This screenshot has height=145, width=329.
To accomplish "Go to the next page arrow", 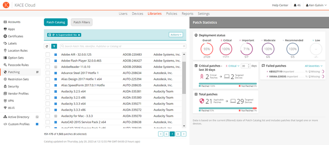I will [x=184, y=134].
